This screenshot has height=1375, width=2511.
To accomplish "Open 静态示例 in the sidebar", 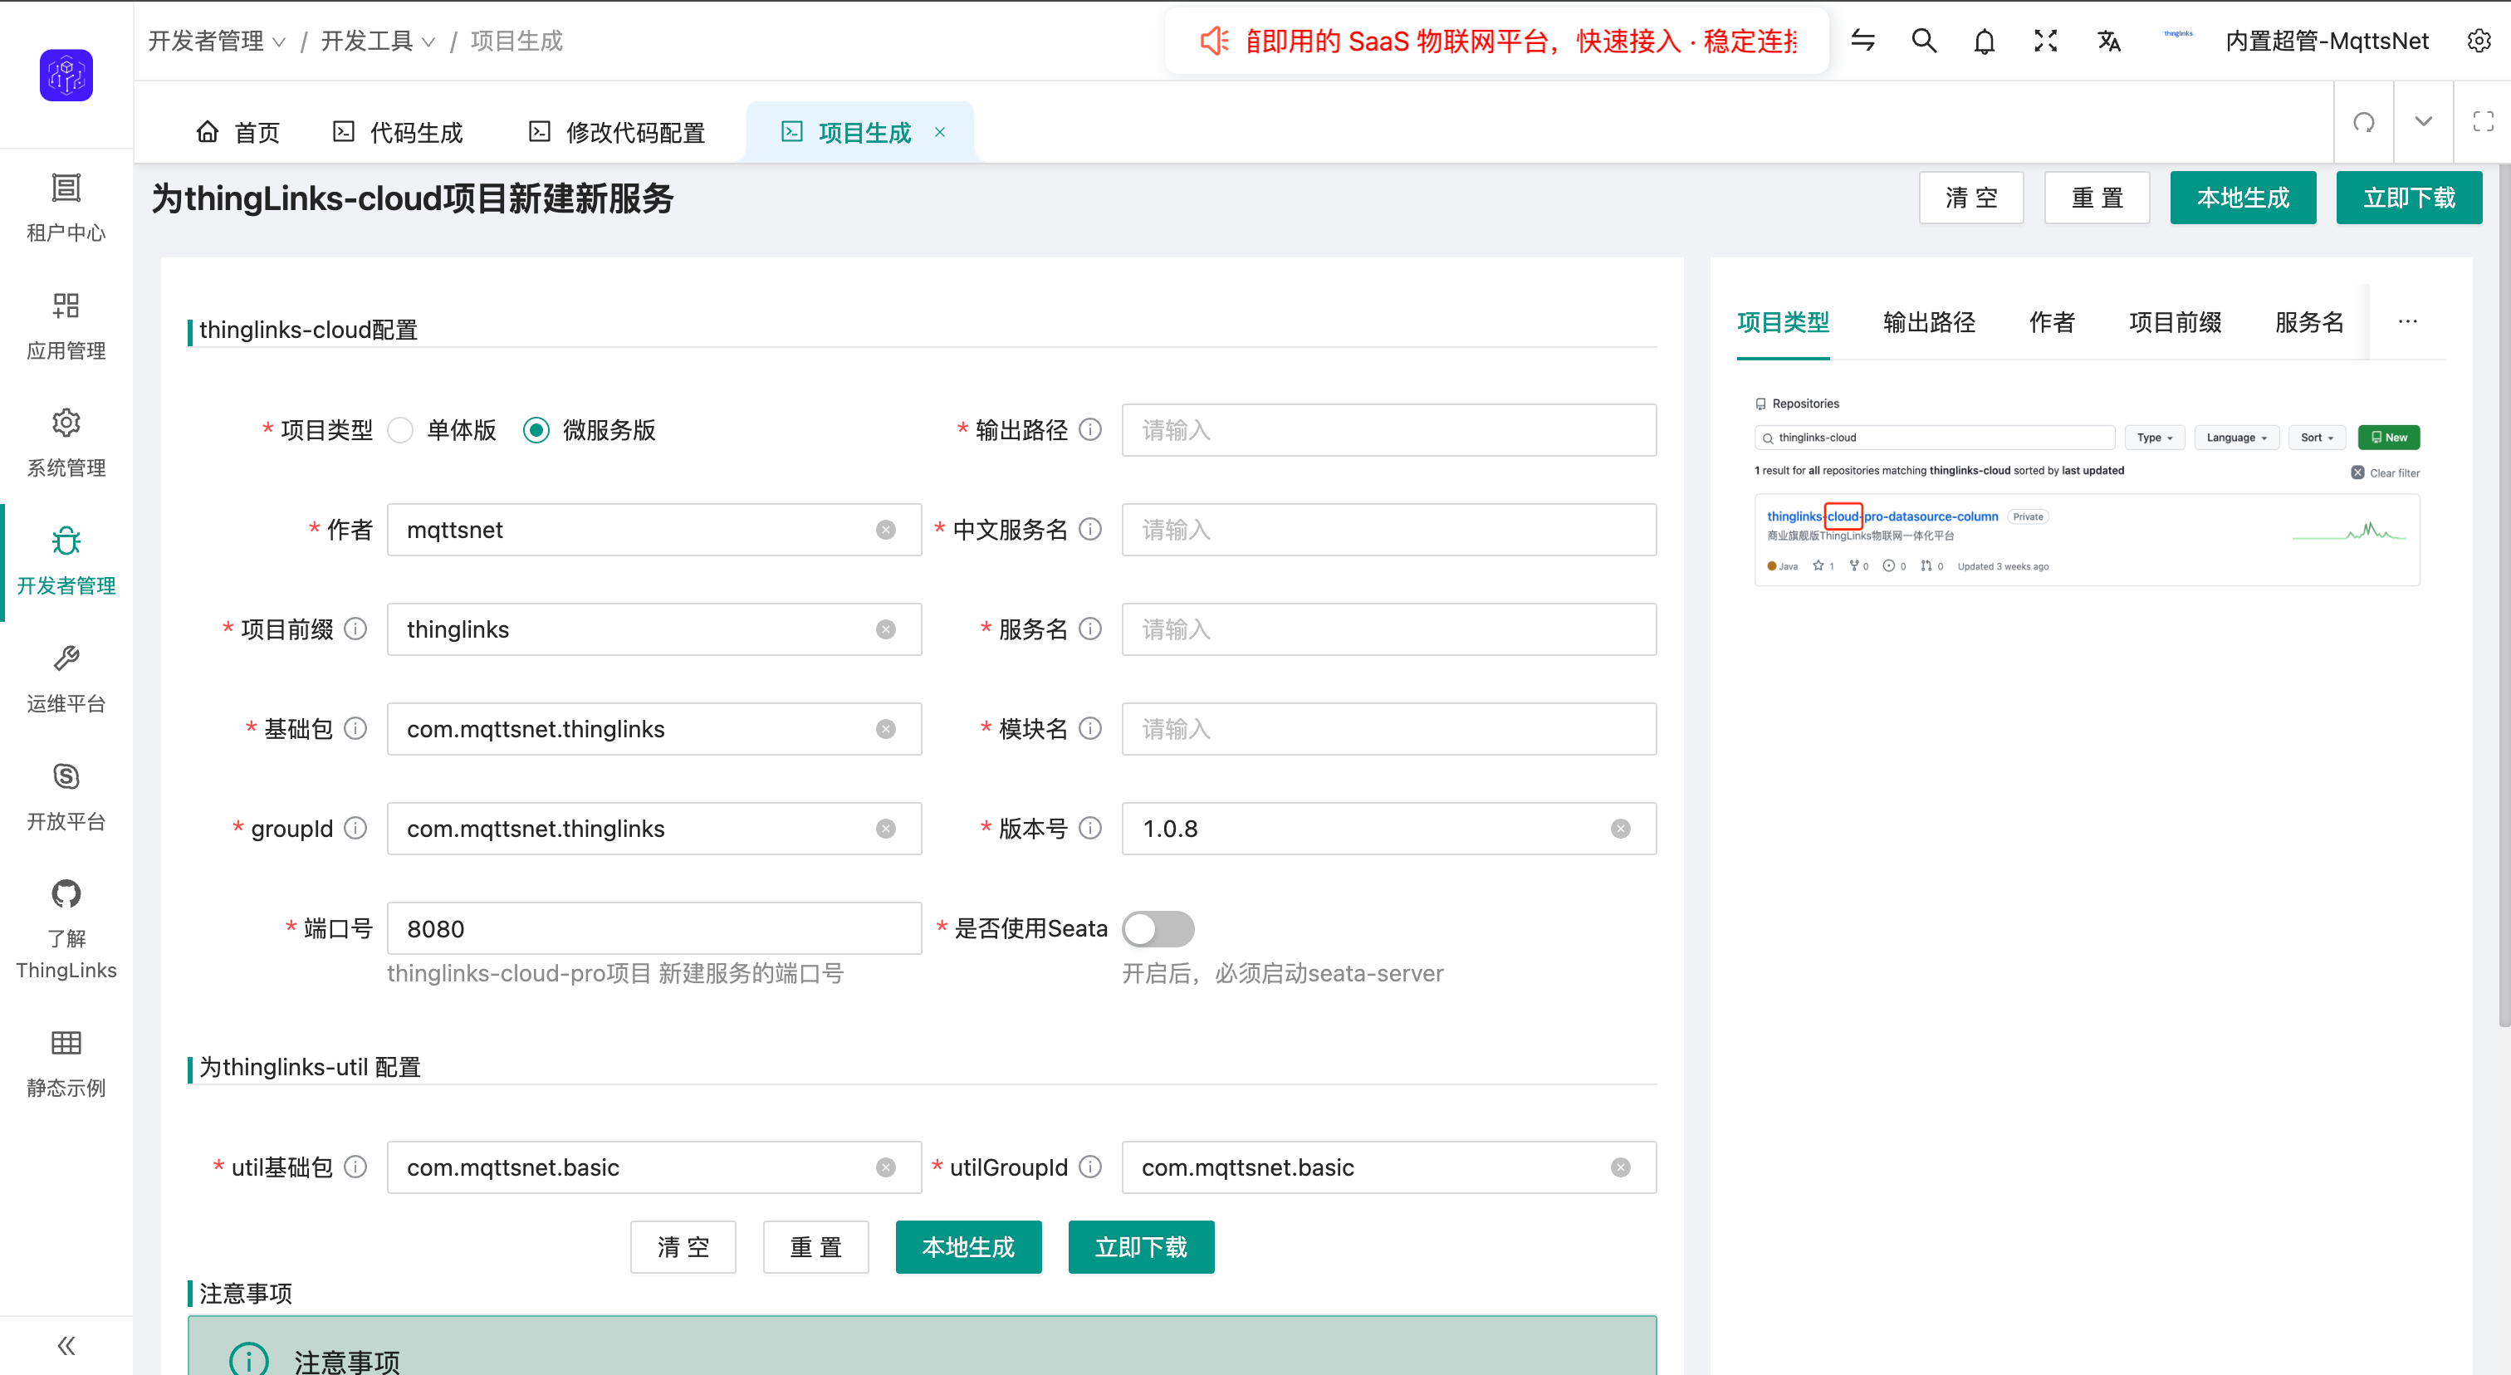I will click(x=66, y=1063).
